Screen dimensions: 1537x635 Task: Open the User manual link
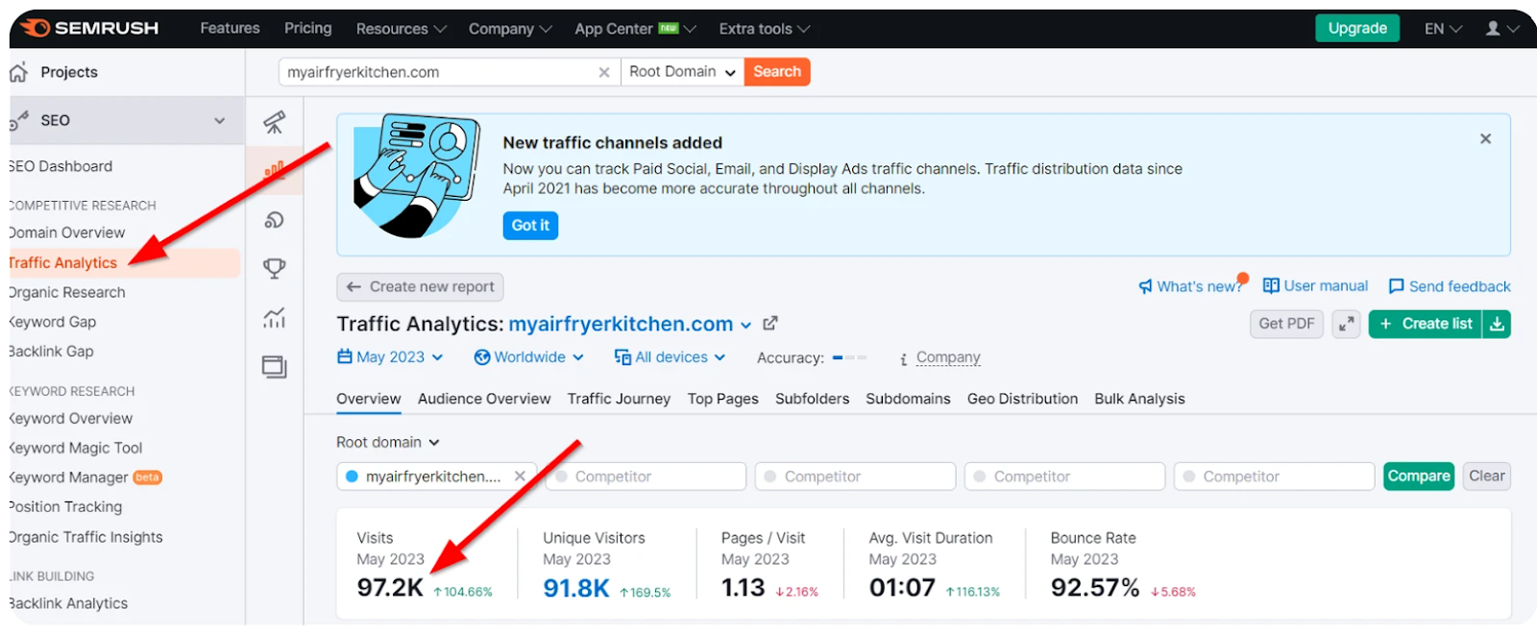pos(1315,286)
